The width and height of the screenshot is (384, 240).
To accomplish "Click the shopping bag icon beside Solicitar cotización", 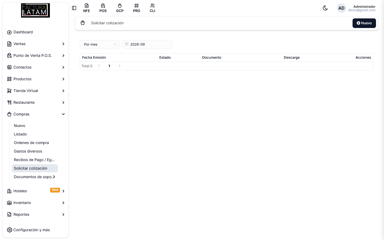I will click(83, 23).
